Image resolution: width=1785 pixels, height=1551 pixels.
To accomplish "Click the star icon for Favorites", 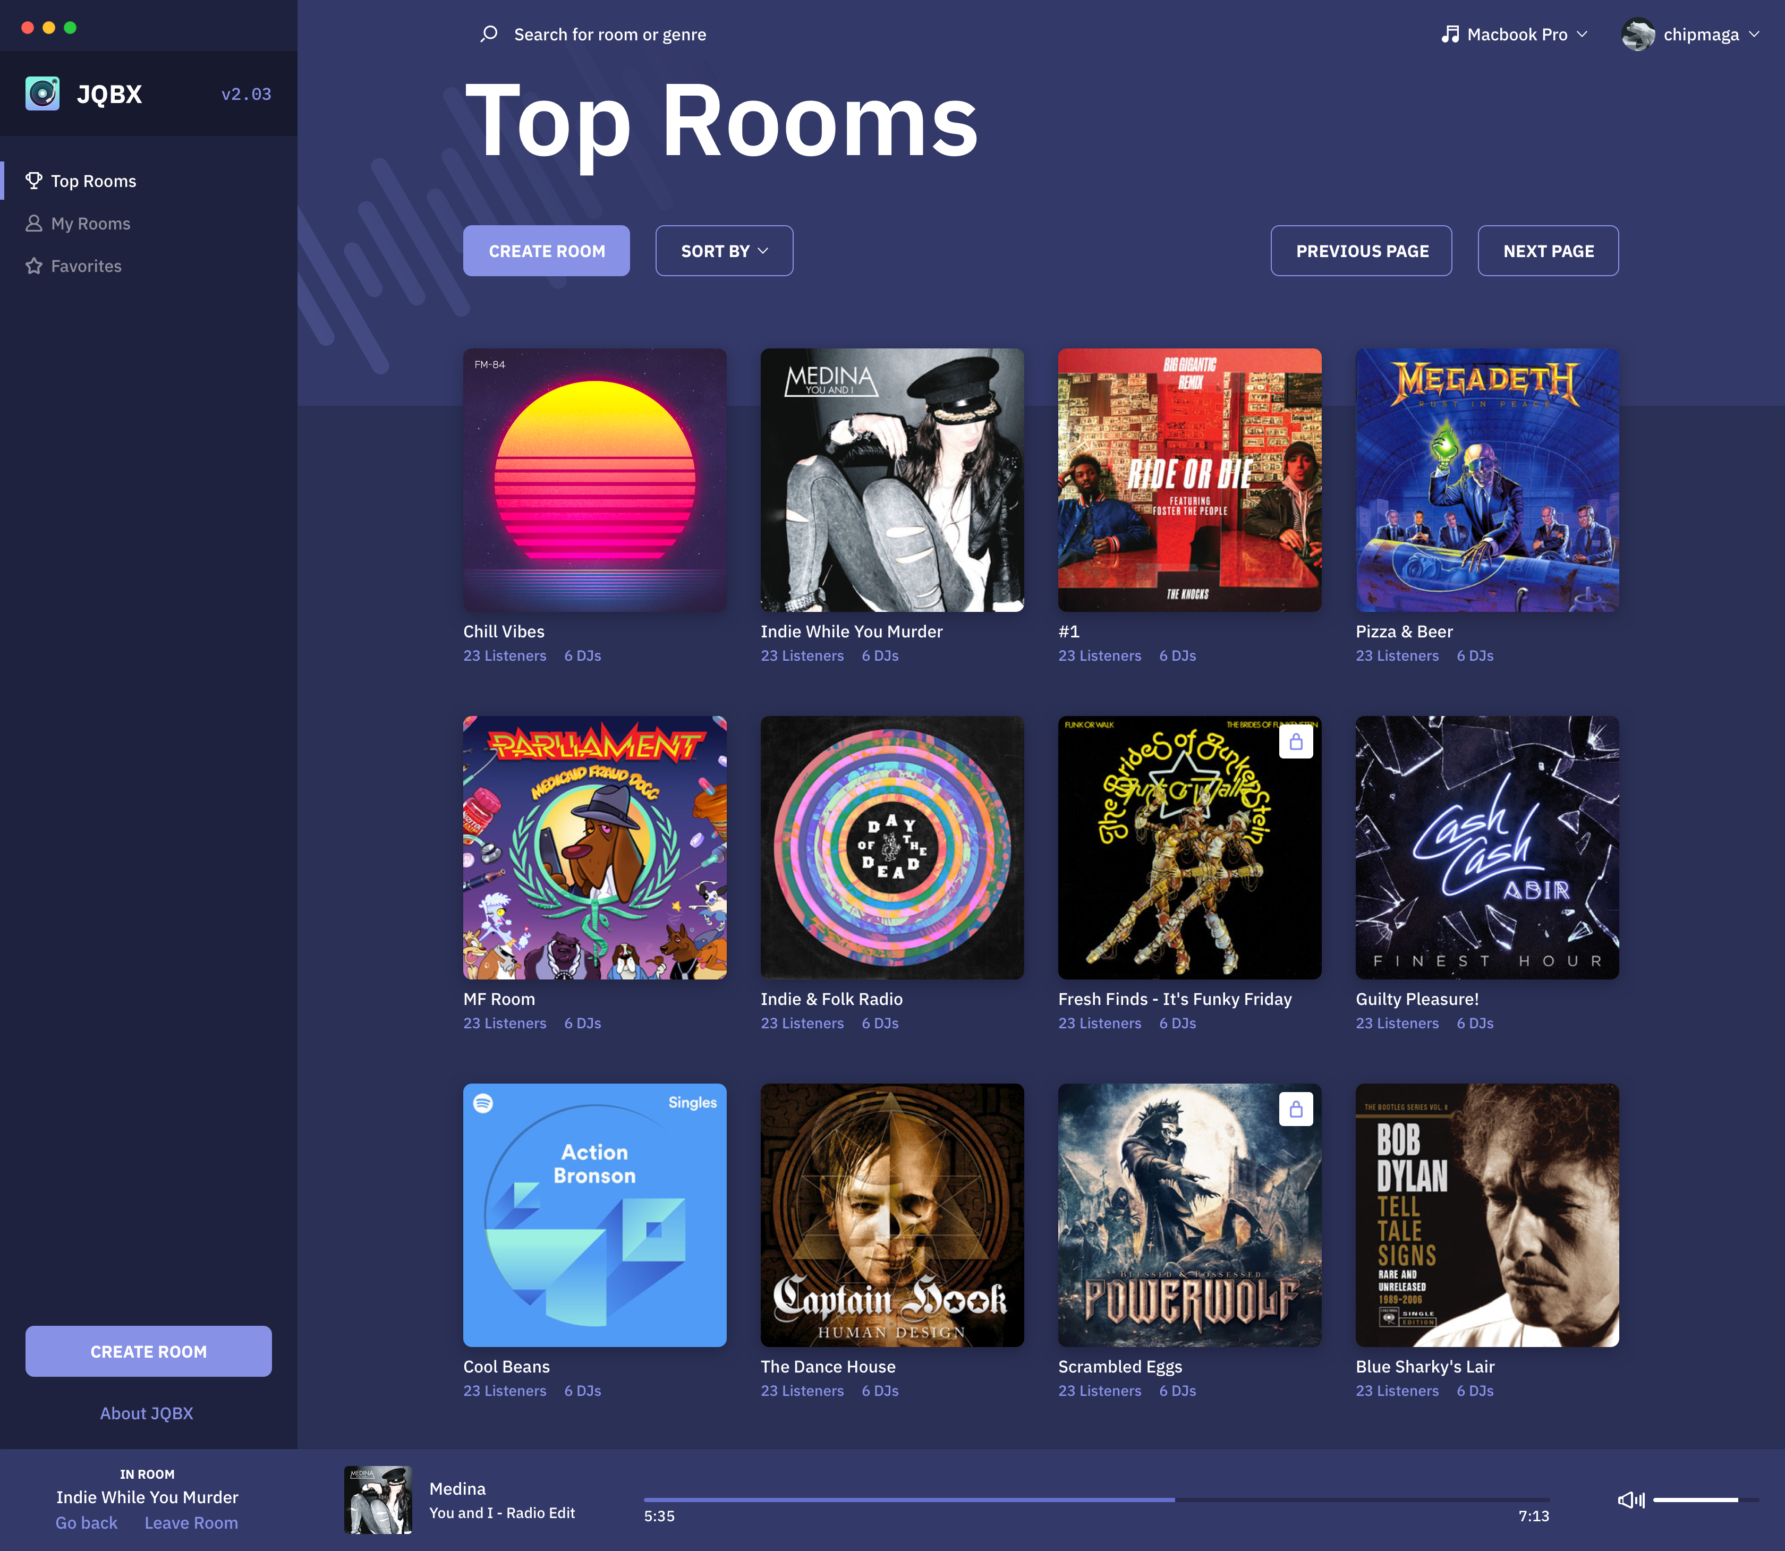I will pyautogui.click(x=34, y=265).
